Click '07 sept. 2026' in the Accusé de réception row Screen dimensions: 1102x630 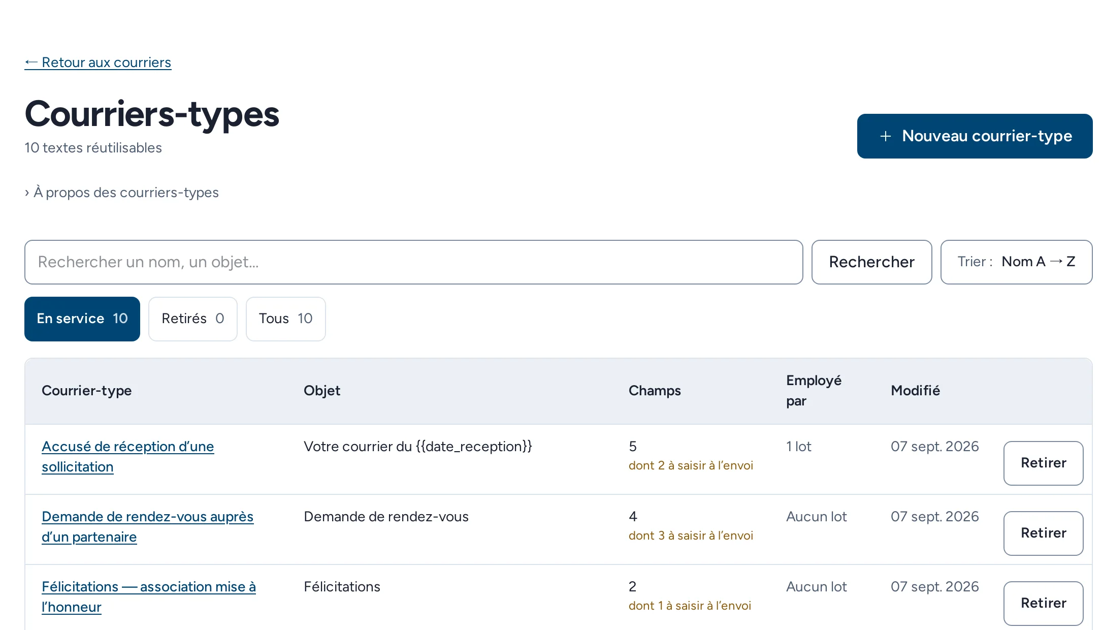934,447
